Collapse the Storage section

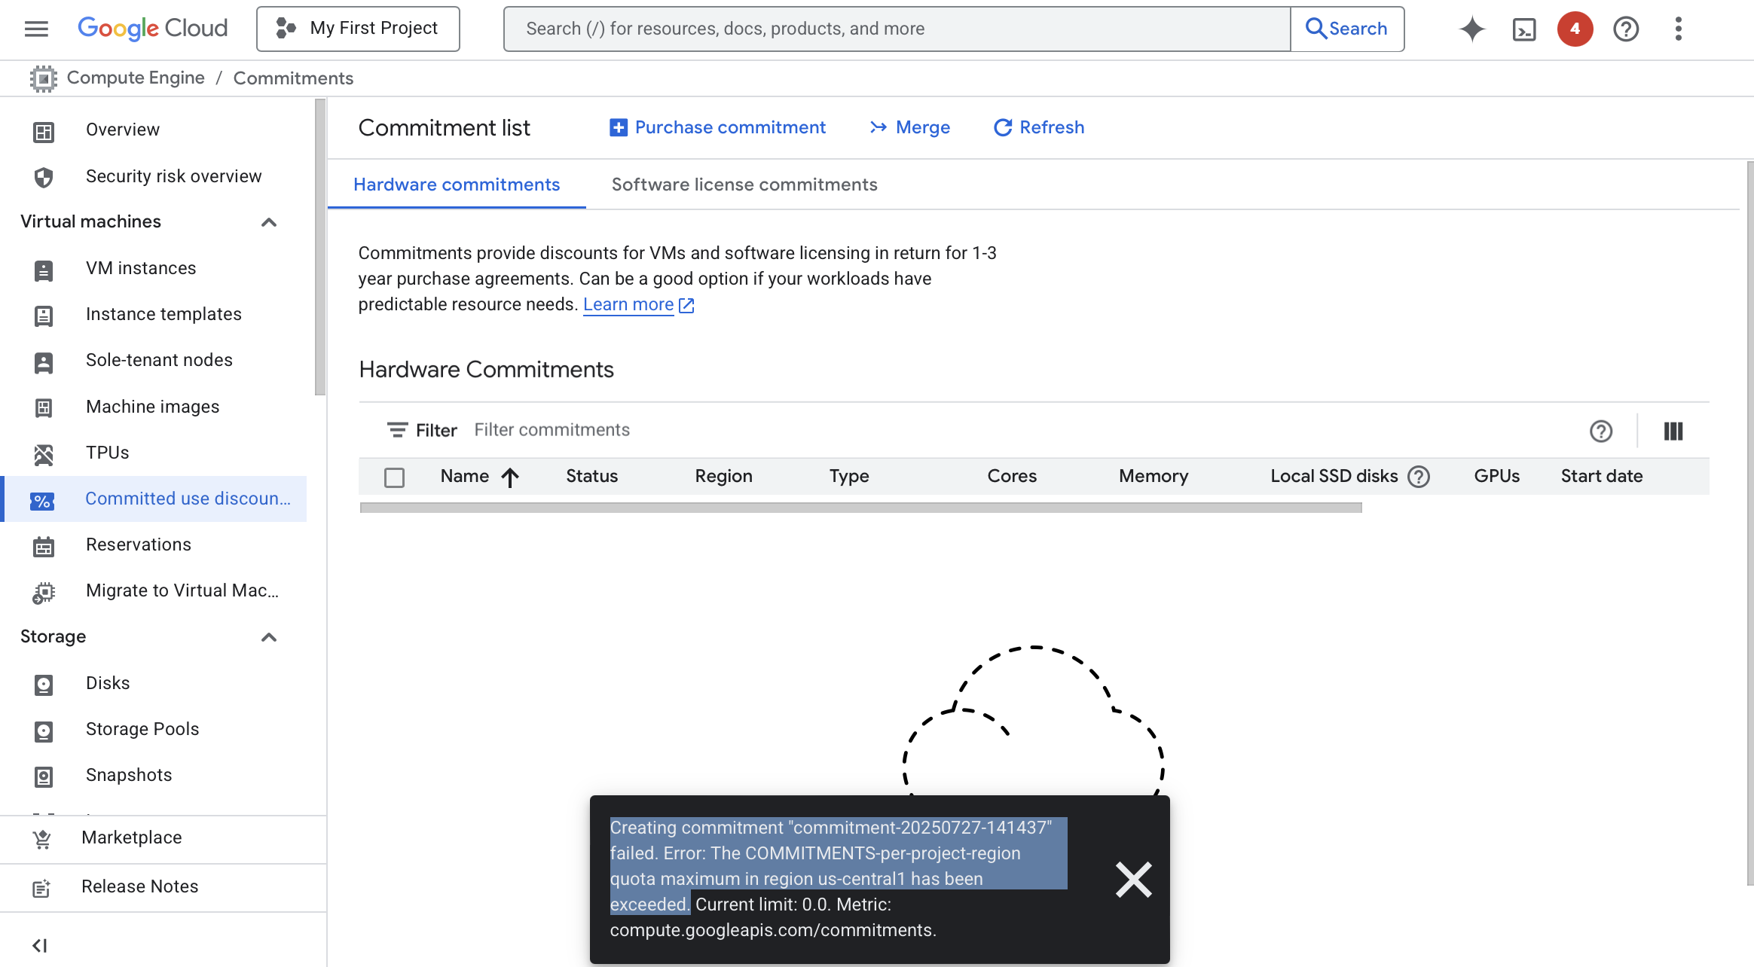(269, 637)
